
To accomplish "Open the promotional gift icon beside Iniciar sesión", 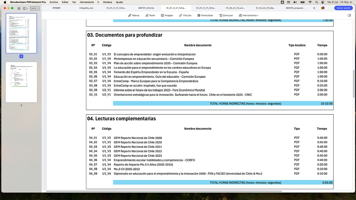I will 323,8.
